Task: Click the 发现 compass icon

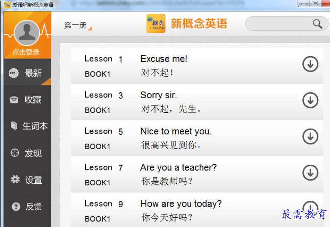Action: 15,153
